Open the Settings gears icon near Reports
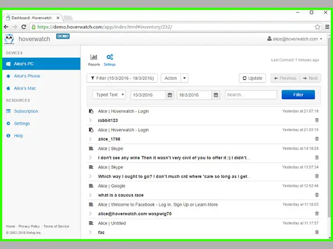Screen dimensions: 333x249 tap(109, 57)
